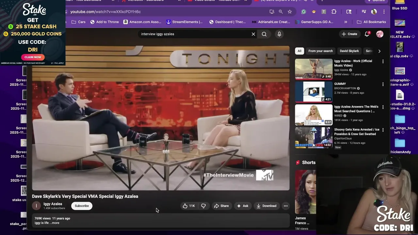Click the BROCKHAMPTON channel name
This screenshot has width=418, height=235.
pyautogui.click(x=345, y=88)
